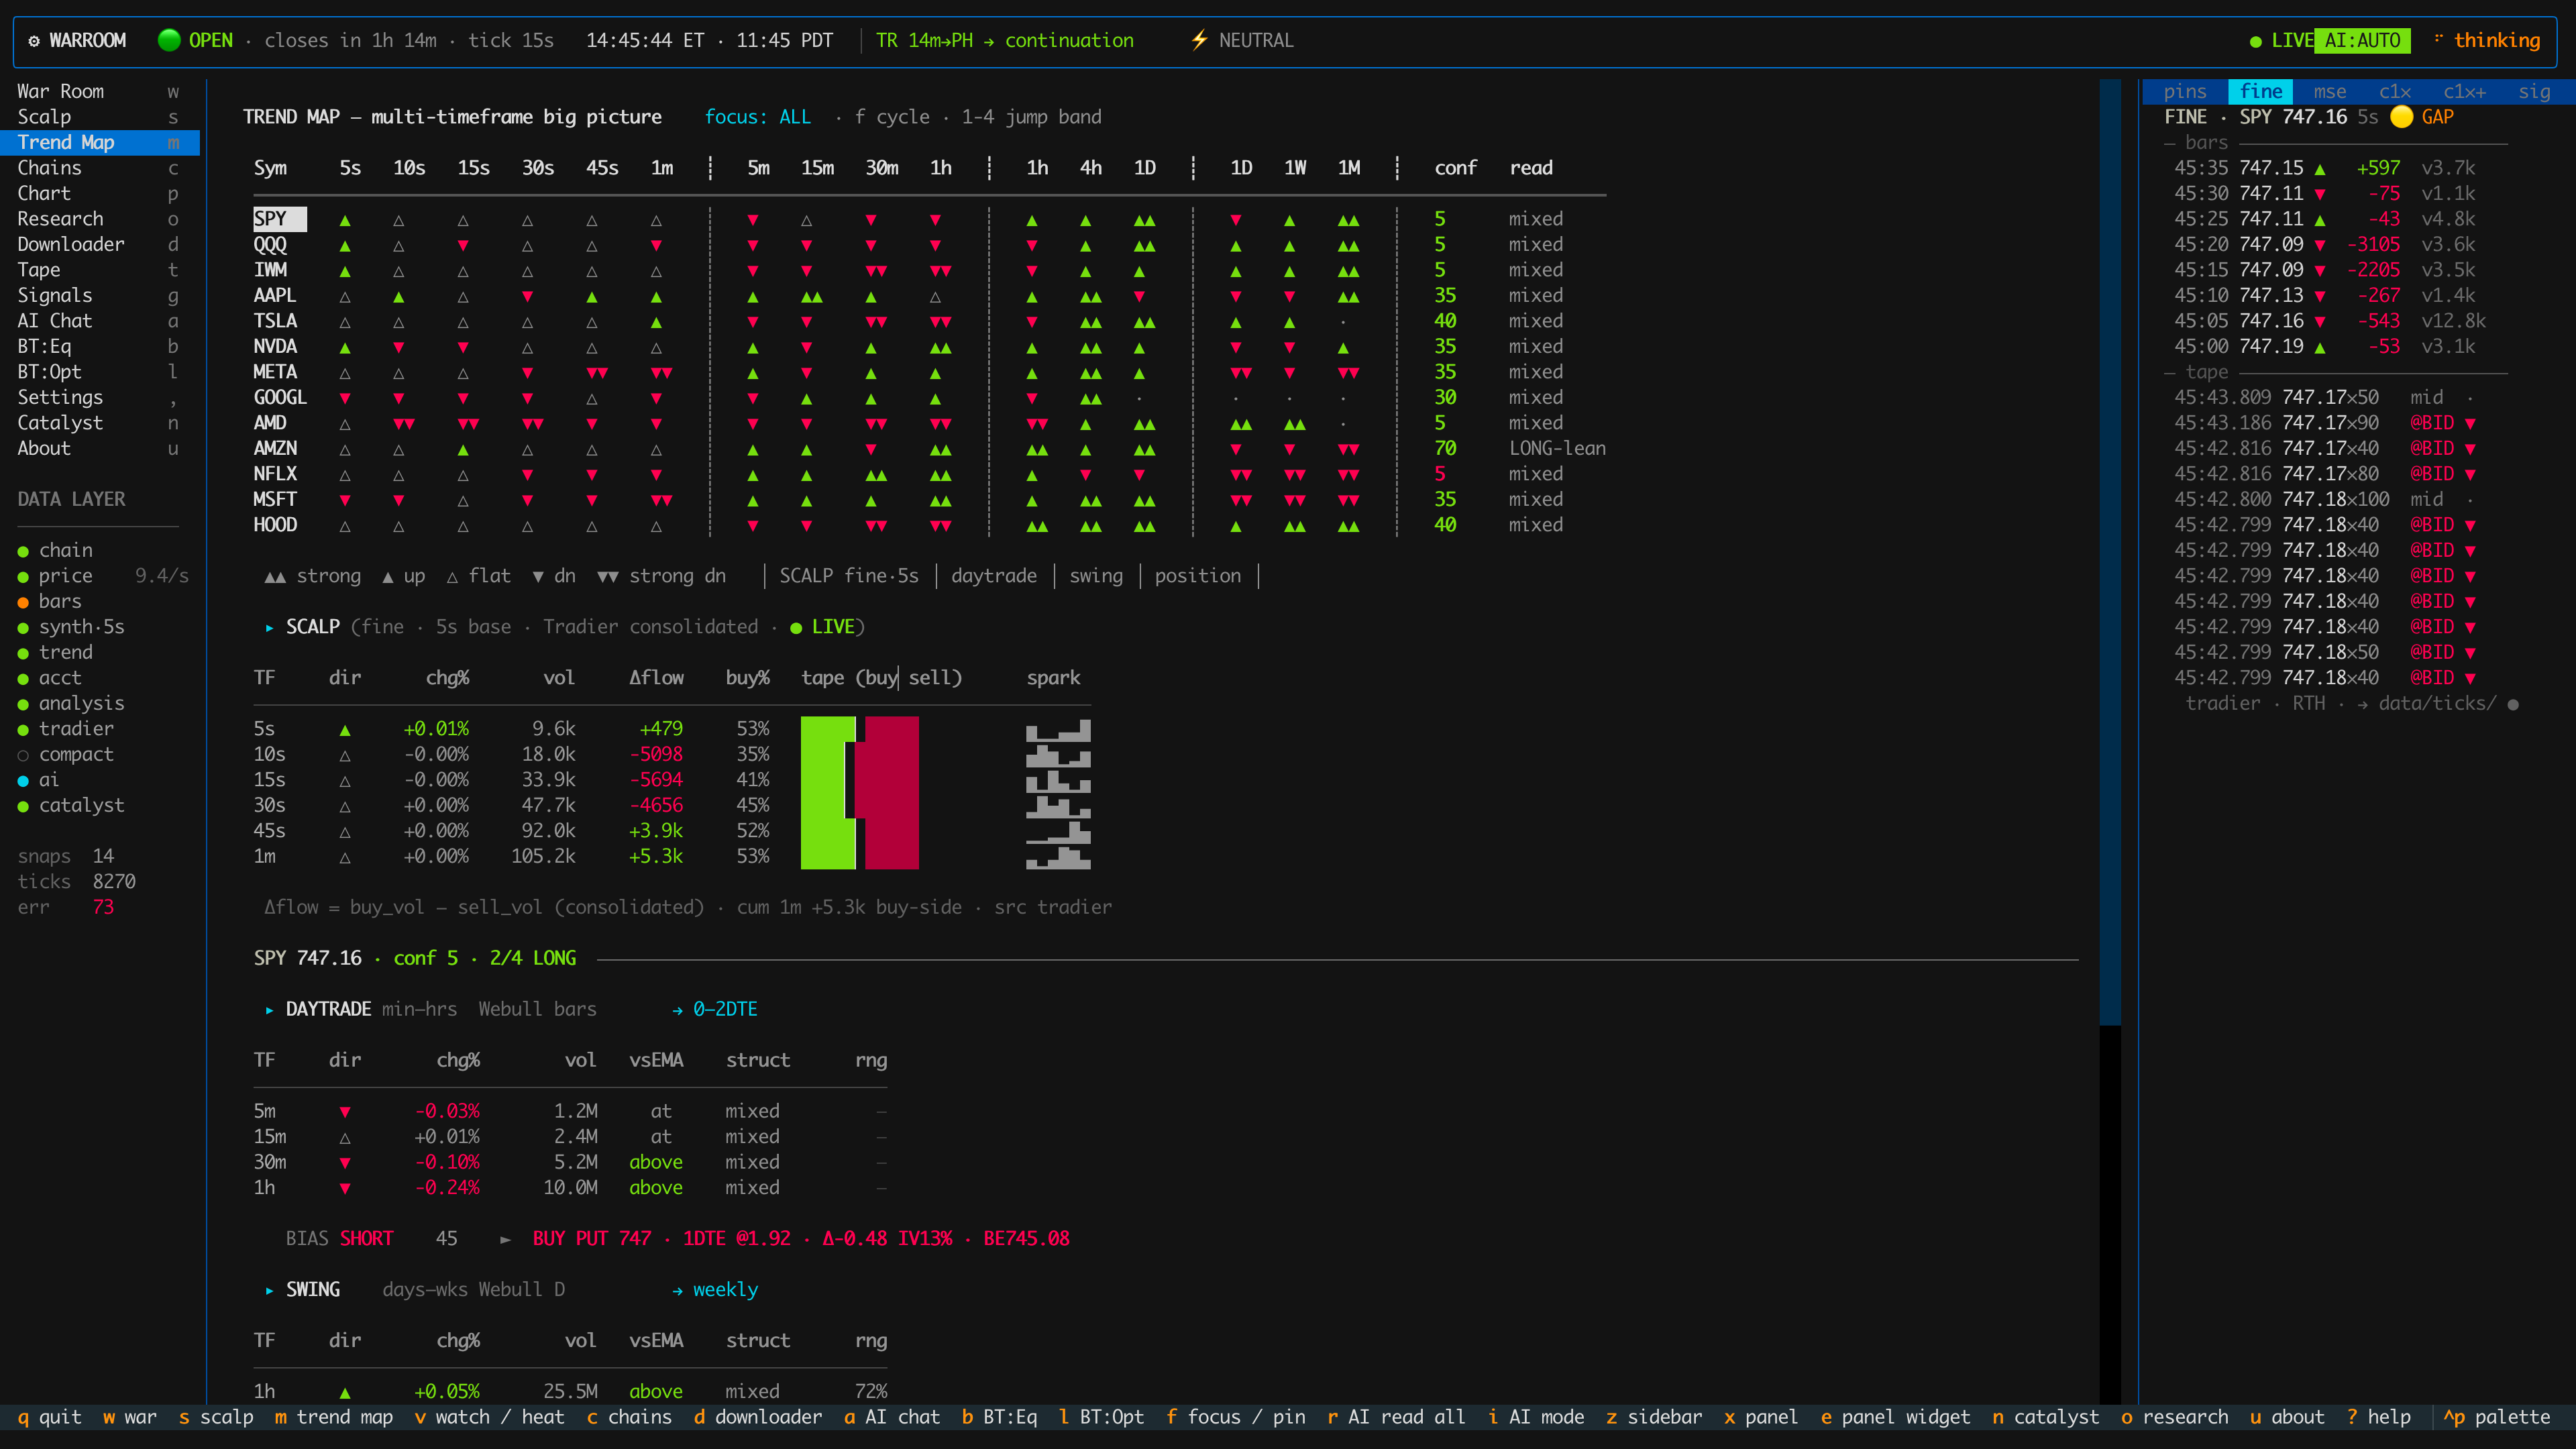Click the orange bars data layer dot

click(x=23, y=602)
